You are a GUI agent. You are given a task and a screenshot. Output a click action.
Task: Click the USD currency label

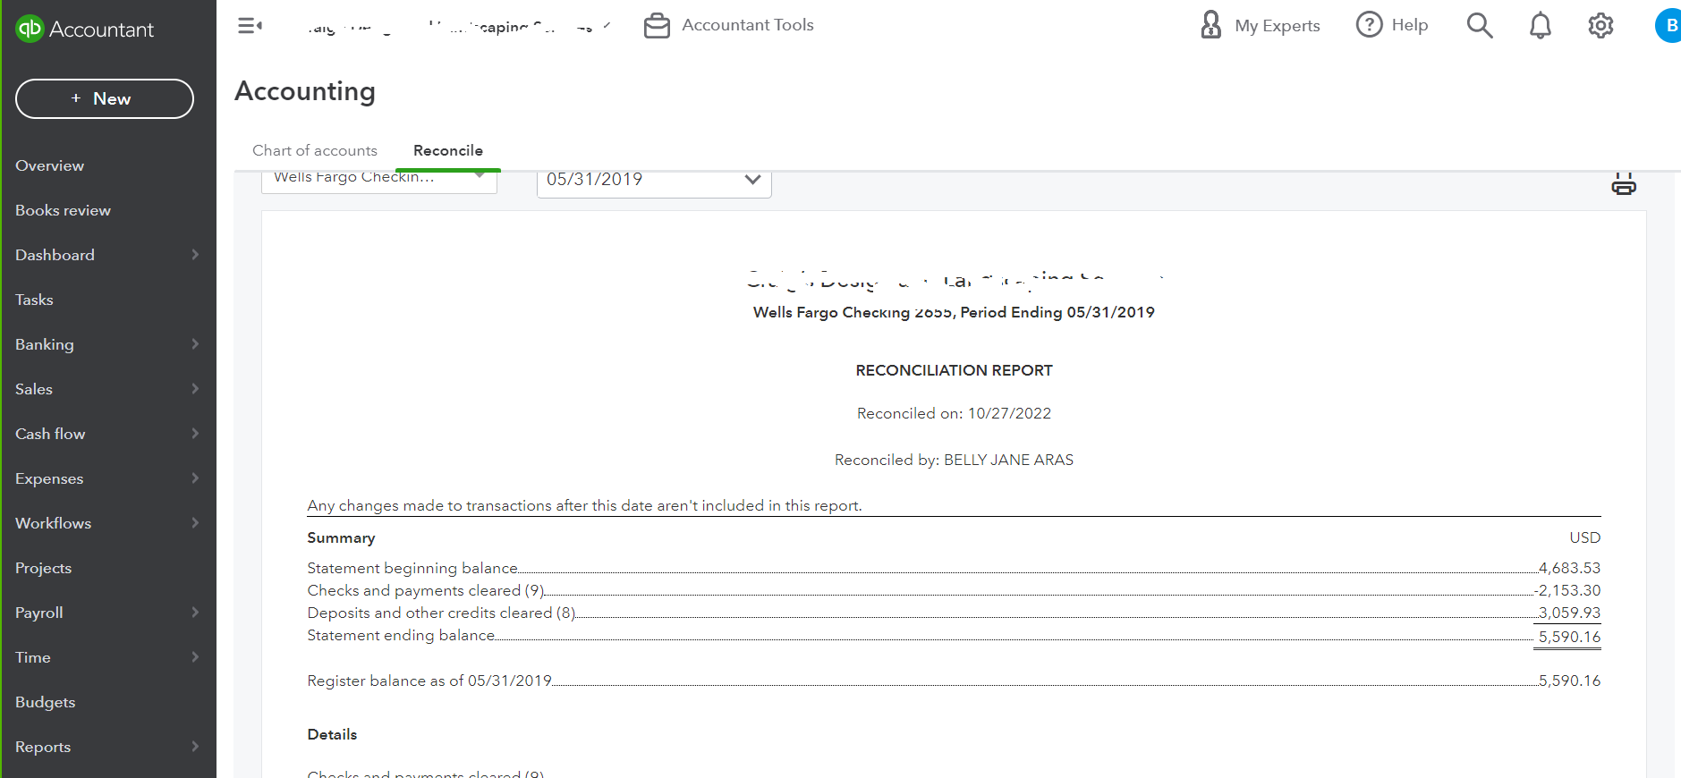[1584, 537]
